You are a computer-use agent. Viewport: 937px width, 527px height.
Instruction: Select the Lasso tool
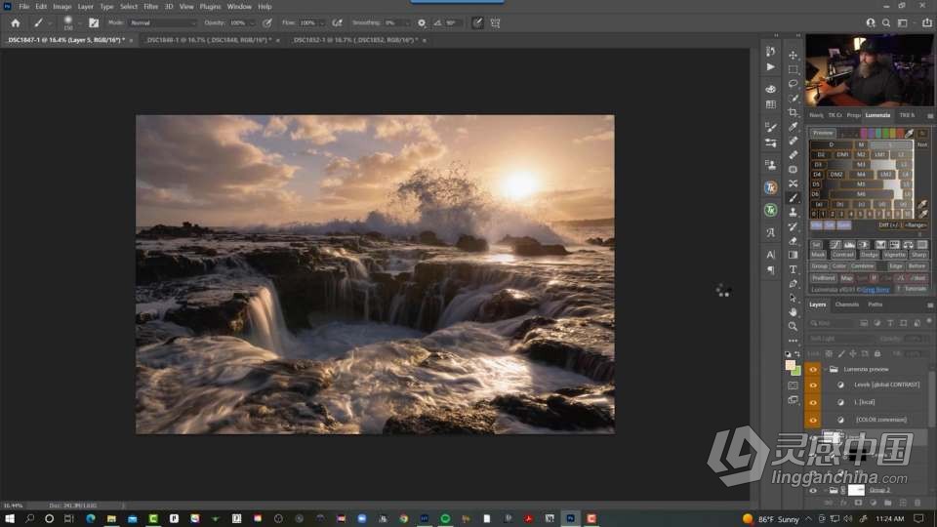tap(793, 84)
